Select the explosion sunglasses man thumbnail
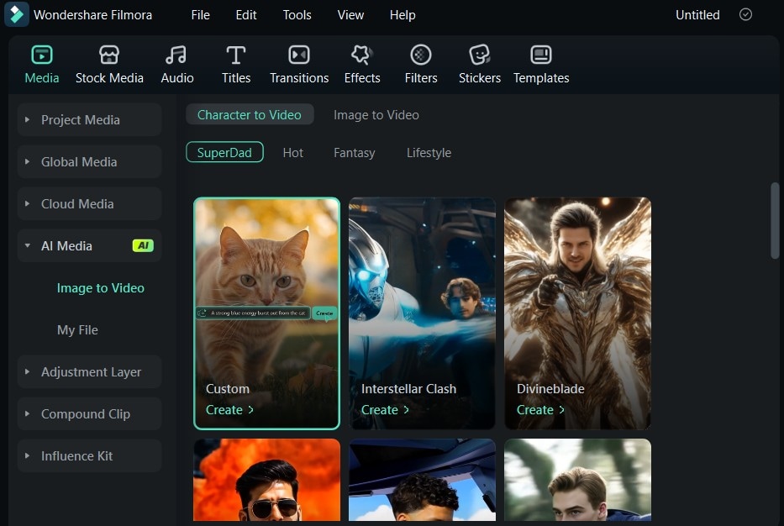 (x=266, y=480)
